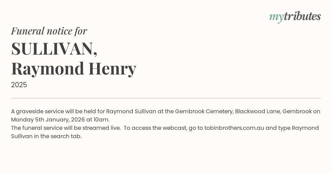Screen dimensions: 332x174
Task: Click the year "2025" below the name
Action: (x=19, y=85)
